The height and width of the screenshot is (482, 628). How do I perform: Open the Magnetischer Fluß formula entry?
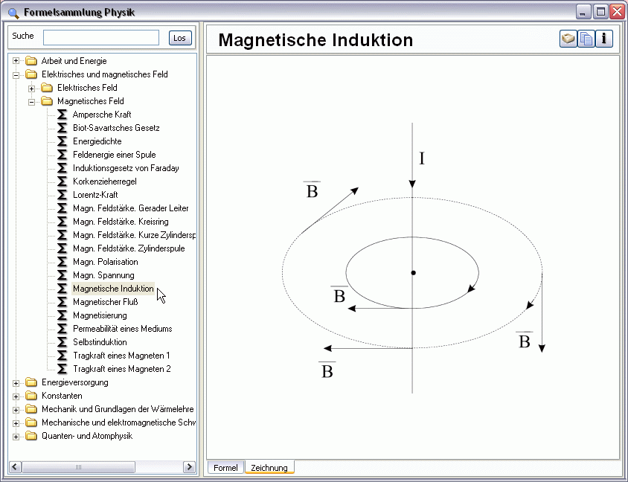105,302
